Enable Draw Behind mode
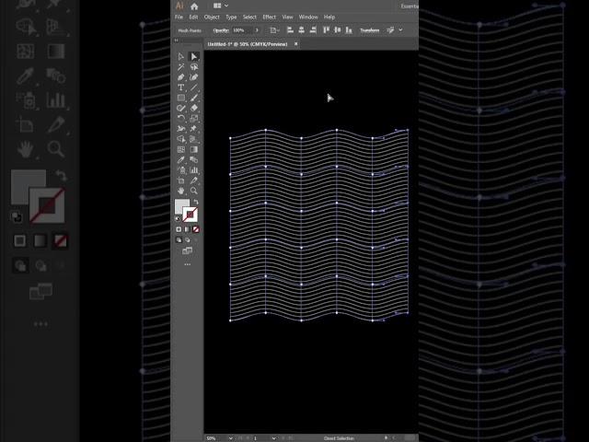This screenshot has width=589, height=442. [188, 239]
